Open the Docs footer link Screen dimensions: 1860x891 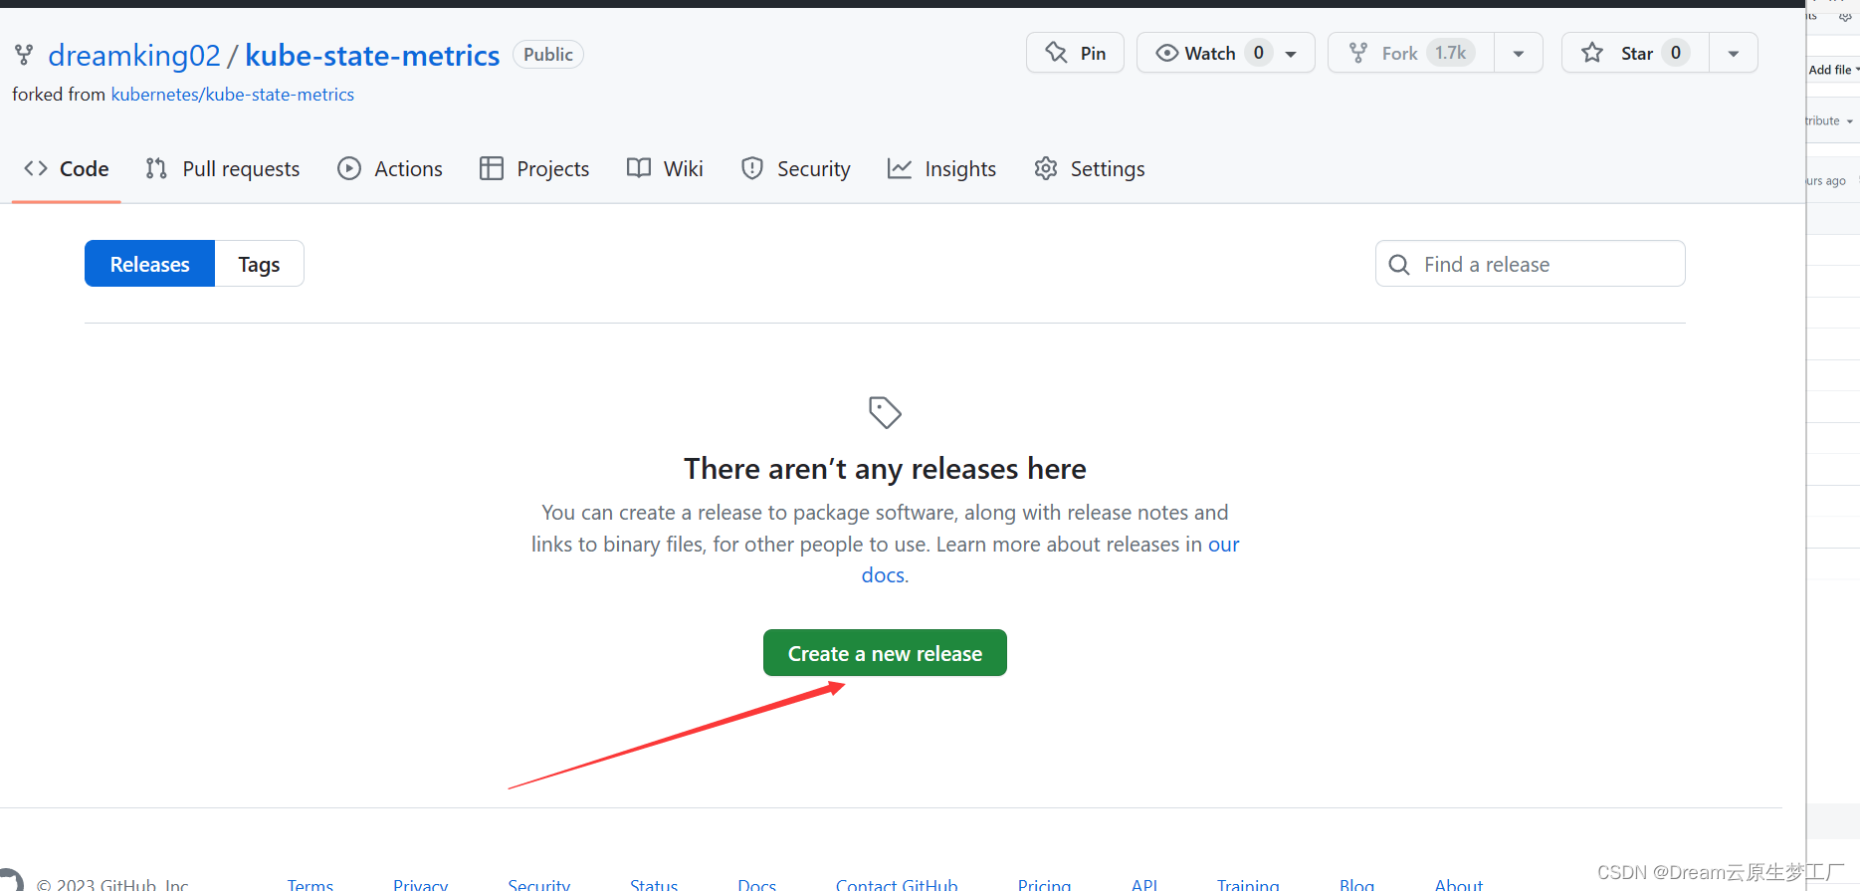(x=757, y=884)
